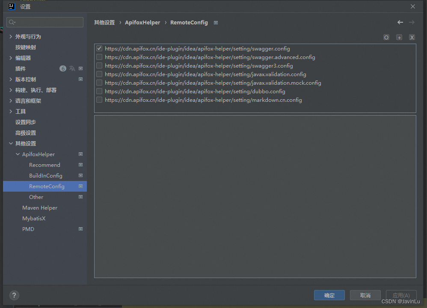
Task: Open the 按键映射 settings page
Action: pos(26,47)
